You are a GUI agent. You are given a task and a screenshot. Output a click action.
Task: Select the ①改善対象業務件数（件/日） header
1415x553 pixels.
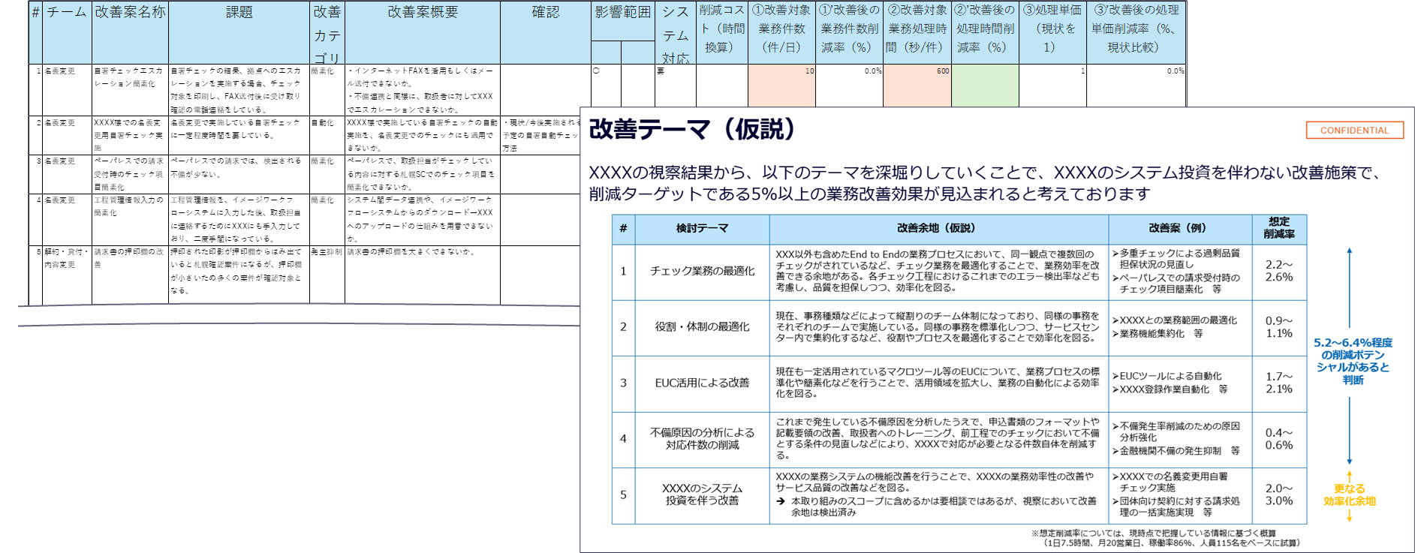[781, 32]
